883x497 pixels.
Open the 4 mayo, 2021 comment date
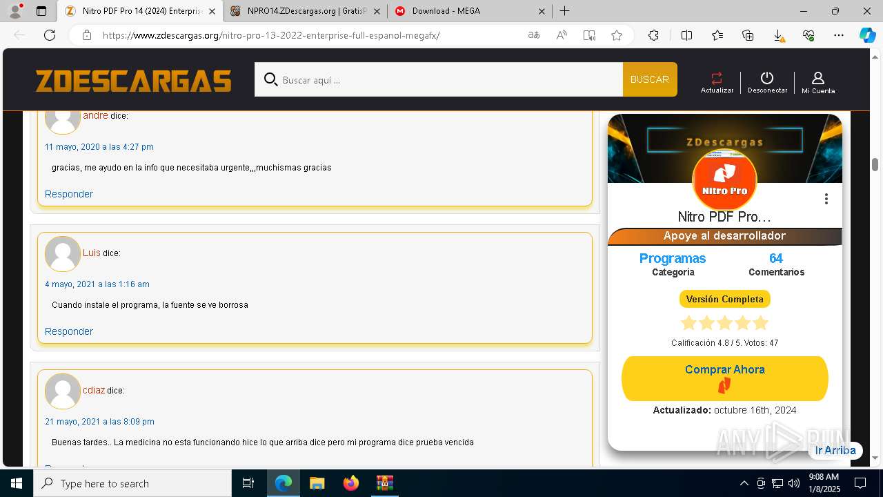click(x=97, y=284)
